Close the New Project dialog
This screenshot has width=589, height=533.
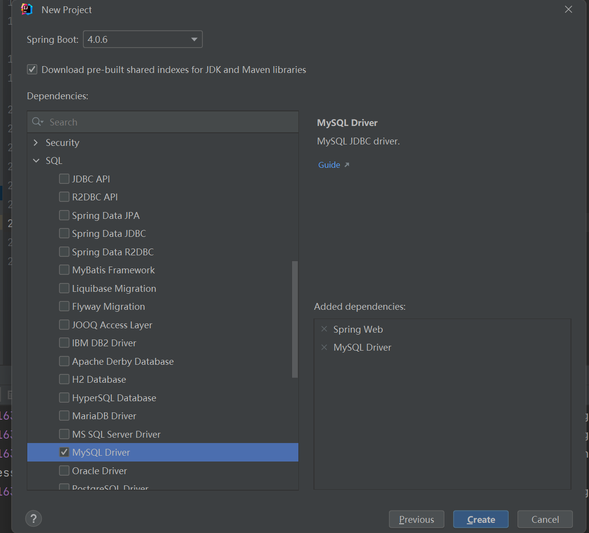click(568, 9)
